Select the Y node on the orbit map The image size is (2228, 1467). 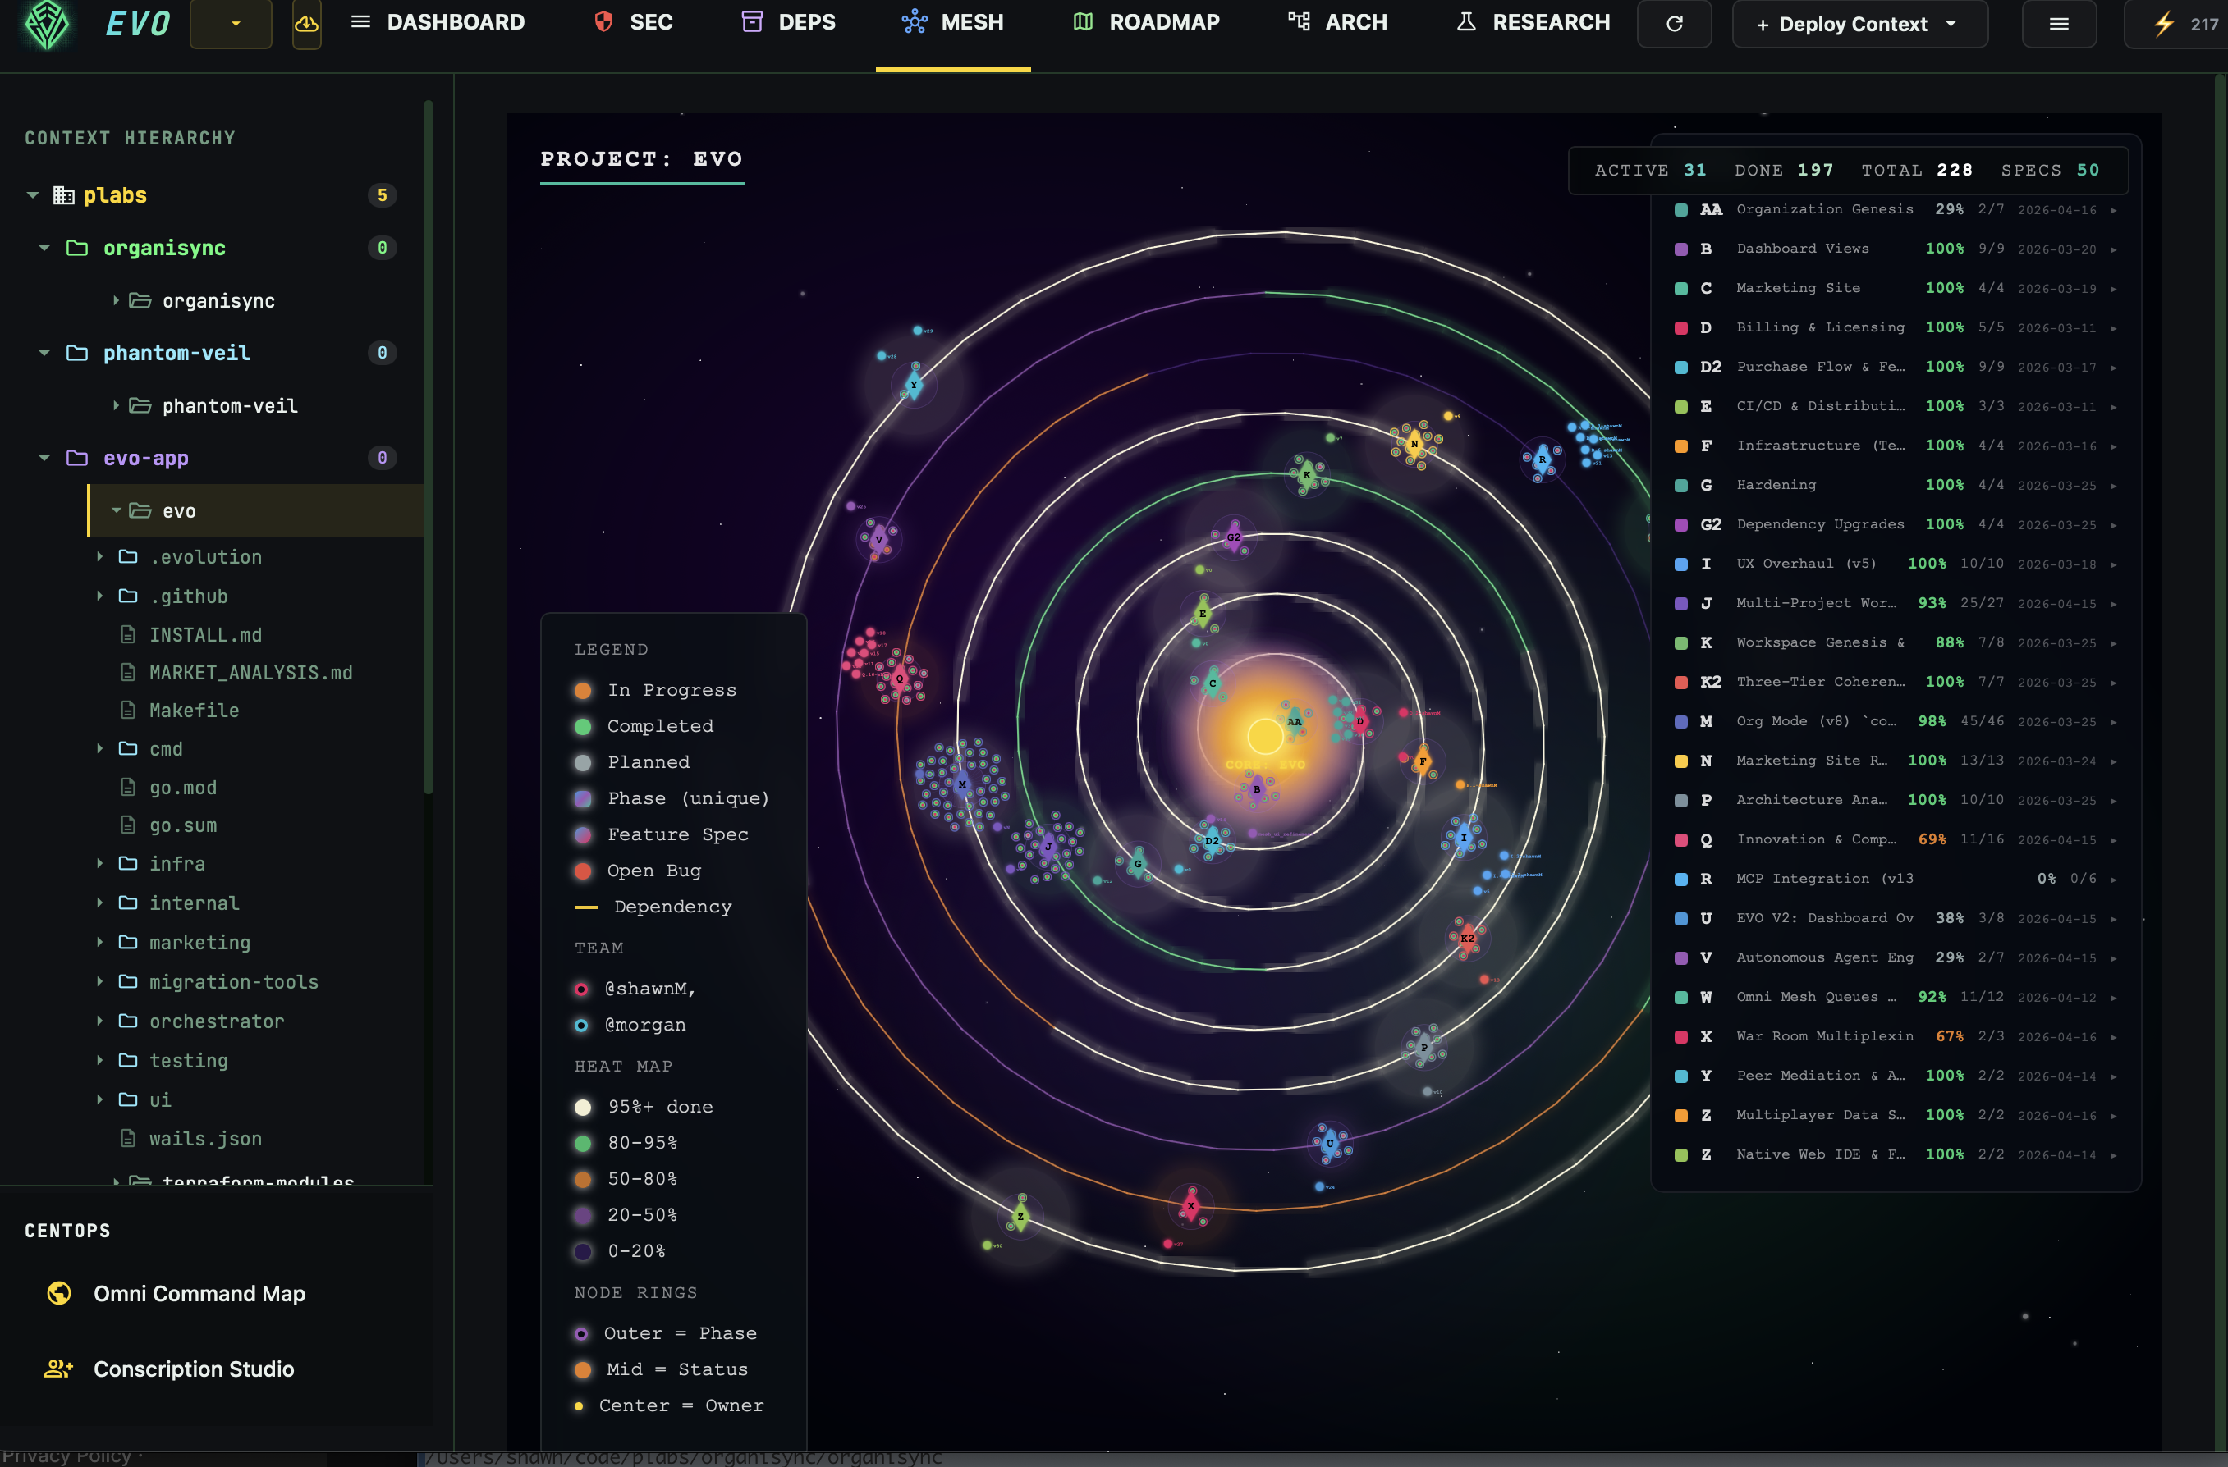[914, 385]
